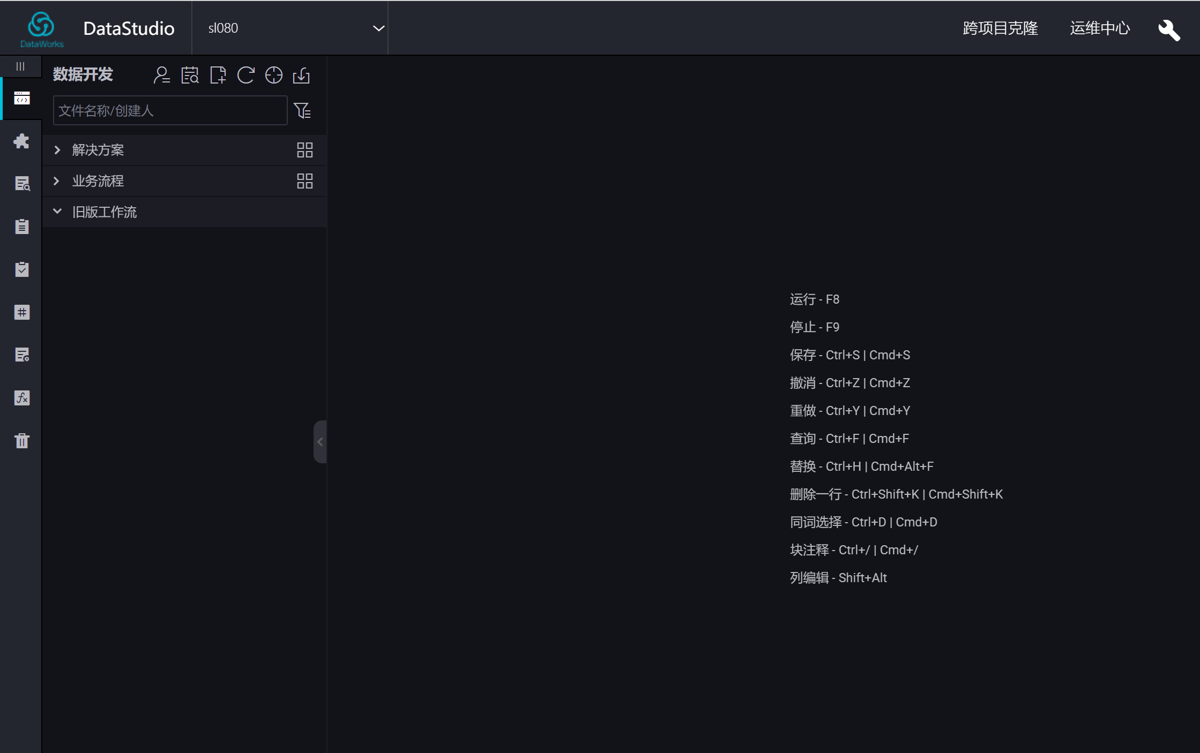Open 跨项目克隆 from the top bar

[1000, 28]
